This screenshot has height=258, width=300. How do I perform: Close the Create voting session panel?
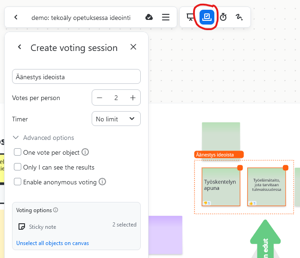point(133,47)
